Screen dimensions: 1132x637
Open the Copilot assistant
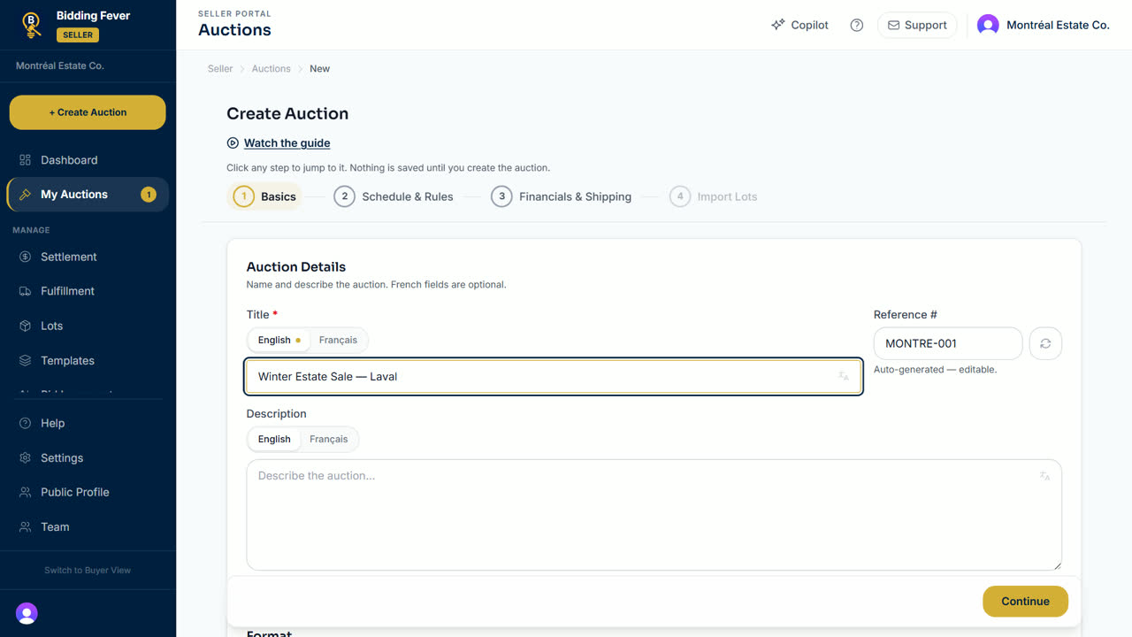pos(799,25)
